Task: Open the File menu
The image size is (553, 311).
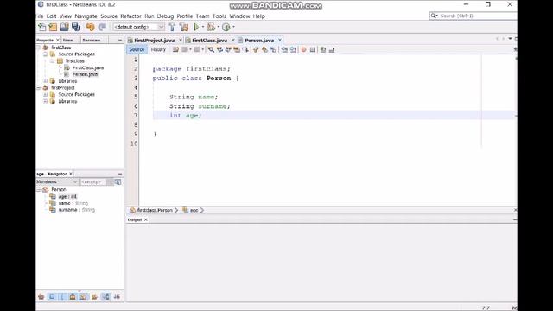Action: 40,16
